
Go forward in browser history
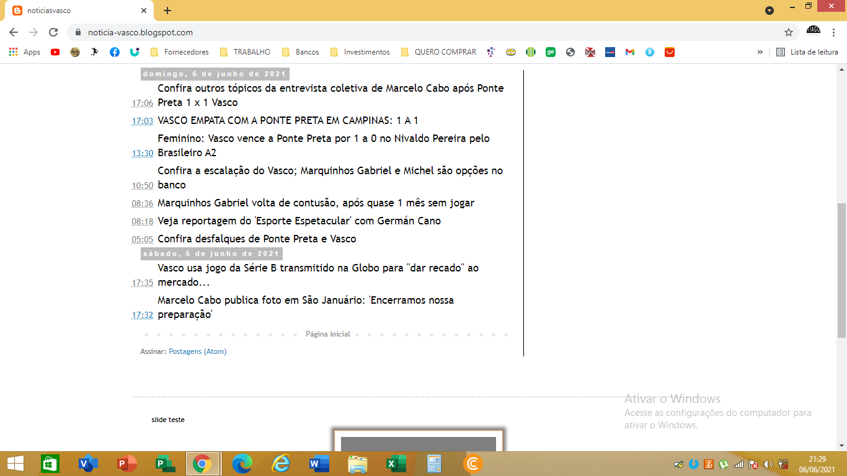click(33, 32)
